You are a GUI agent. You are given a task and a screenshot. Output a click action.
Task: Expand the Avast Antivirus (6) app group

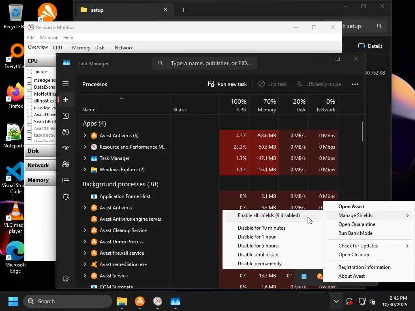point(85,136)
